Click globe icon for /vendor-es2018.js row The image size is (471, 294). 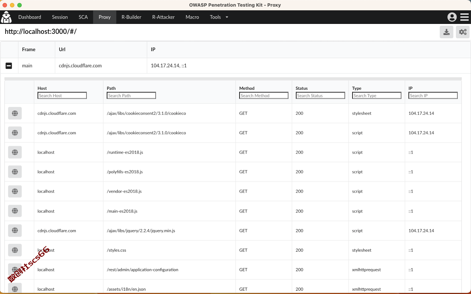coord(15,191)
